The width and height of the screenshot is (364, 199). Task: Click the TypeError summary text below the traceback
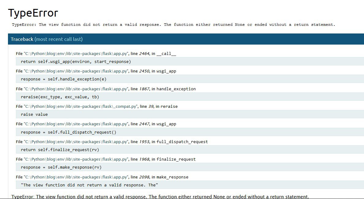(160, 197)
